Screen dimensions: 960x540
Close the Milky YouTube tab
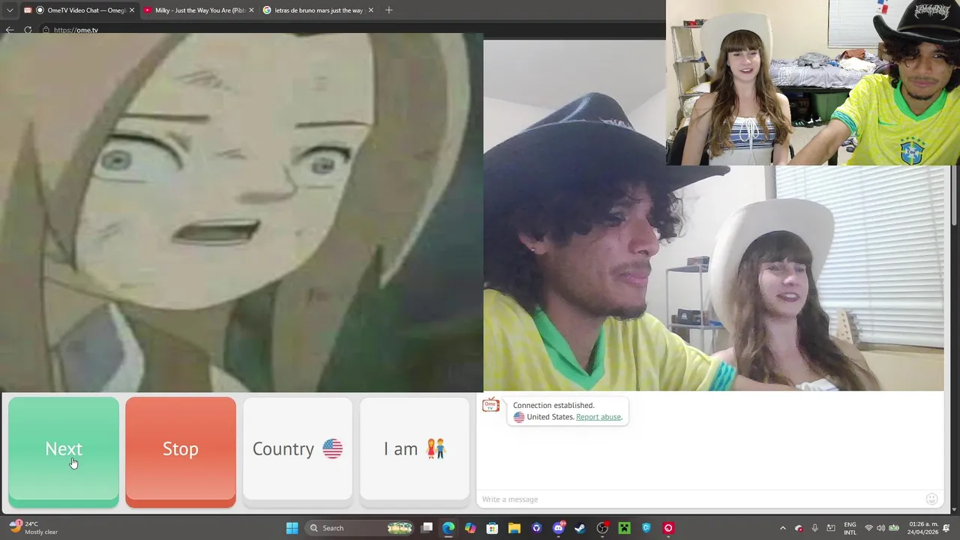coord(251,10)
